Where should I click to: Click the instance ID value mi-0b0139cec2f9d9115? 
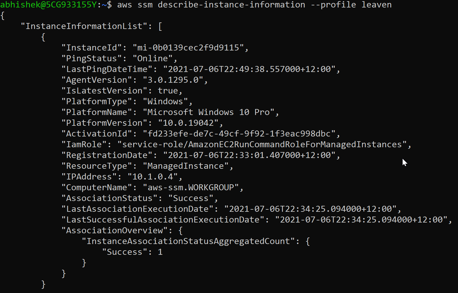[x=188, y=48]
